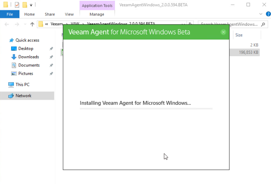Unpin Pictures using its pin icon
271x184 pixels.
coord(51,74)
